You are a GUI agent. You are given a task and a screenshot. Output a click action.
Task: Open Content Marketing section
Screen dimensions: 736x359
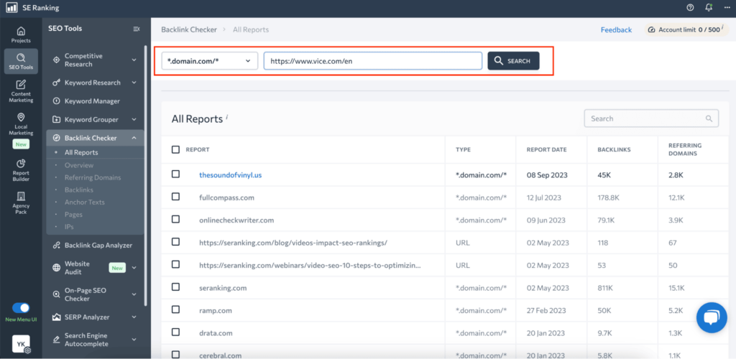click(x=21, y=91)
